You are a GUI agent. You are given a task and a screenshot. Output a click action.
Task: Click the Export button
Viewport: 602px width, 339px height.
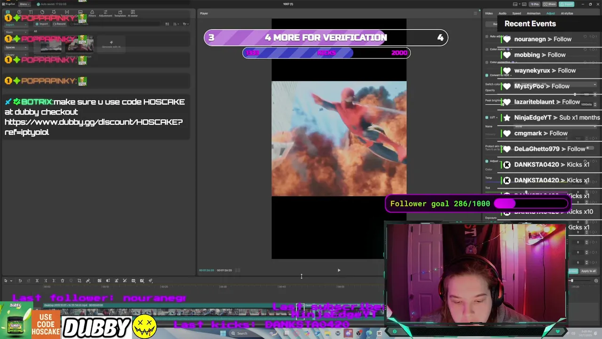point(566,4)
